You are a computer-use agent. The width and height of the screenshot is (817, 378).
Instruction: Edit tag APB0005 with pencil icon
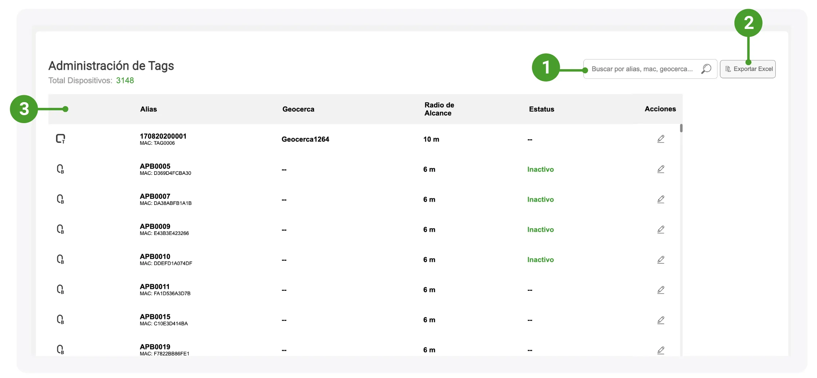point(661,169)
